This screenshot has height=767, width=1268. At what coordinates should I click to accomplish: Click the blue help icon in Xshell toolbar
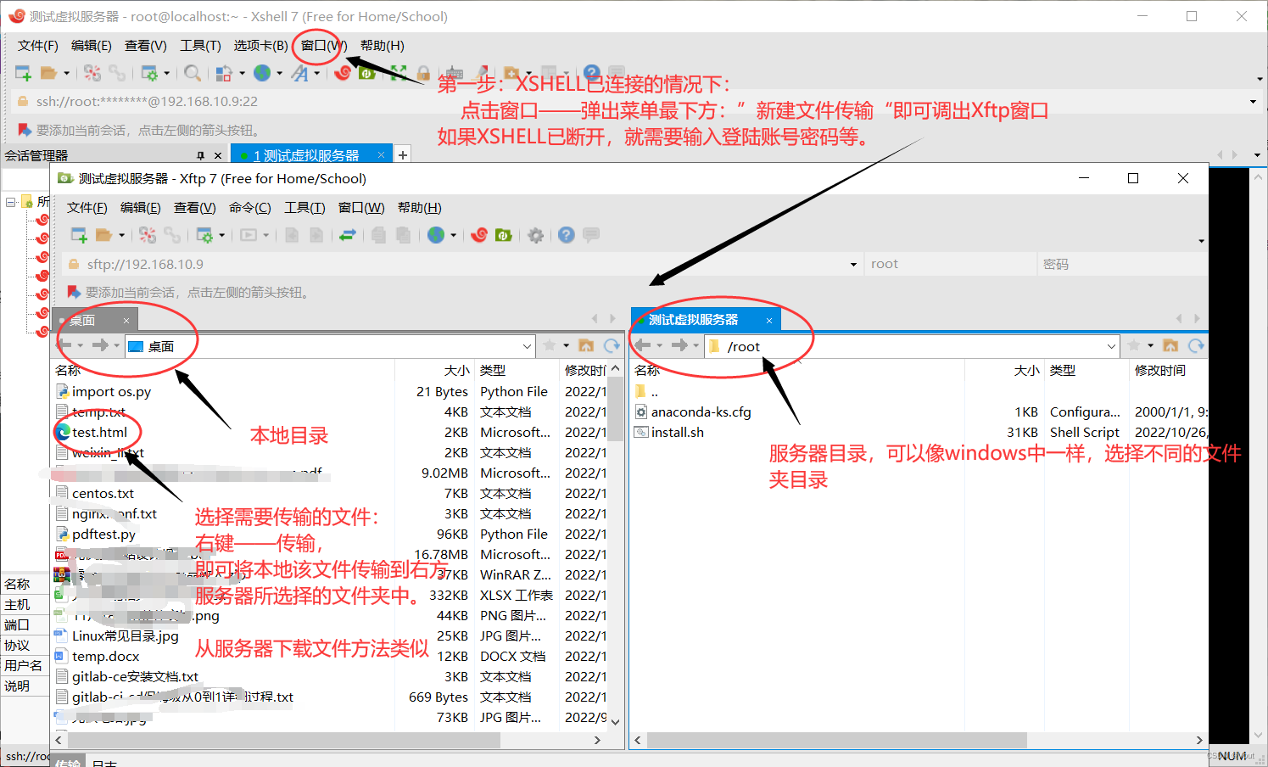(592, 73)
